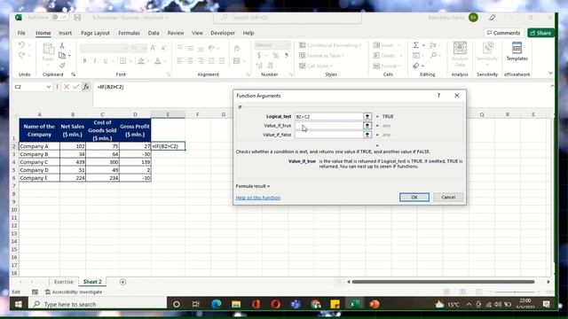The height and width of the screenshot is (319, 568).
Task: Open File Explorer from the taskbar
Action: point(236,304)
